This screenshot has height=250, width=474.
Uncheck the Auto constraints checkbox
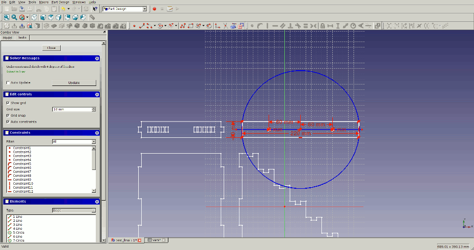coord(8,122)
